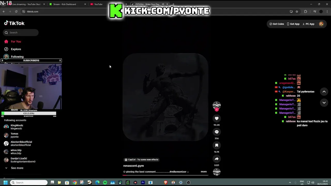Screen dimensions: 331x186
Task: Open volume control in system tray
Action: point(313,183)
